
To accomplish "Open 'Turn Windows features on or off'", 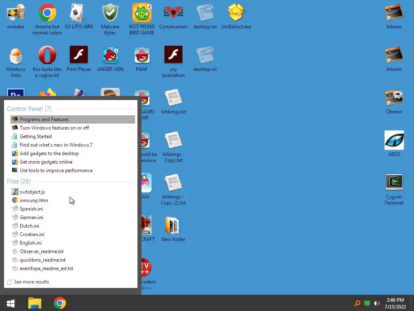I will click(x=73, y=128).
